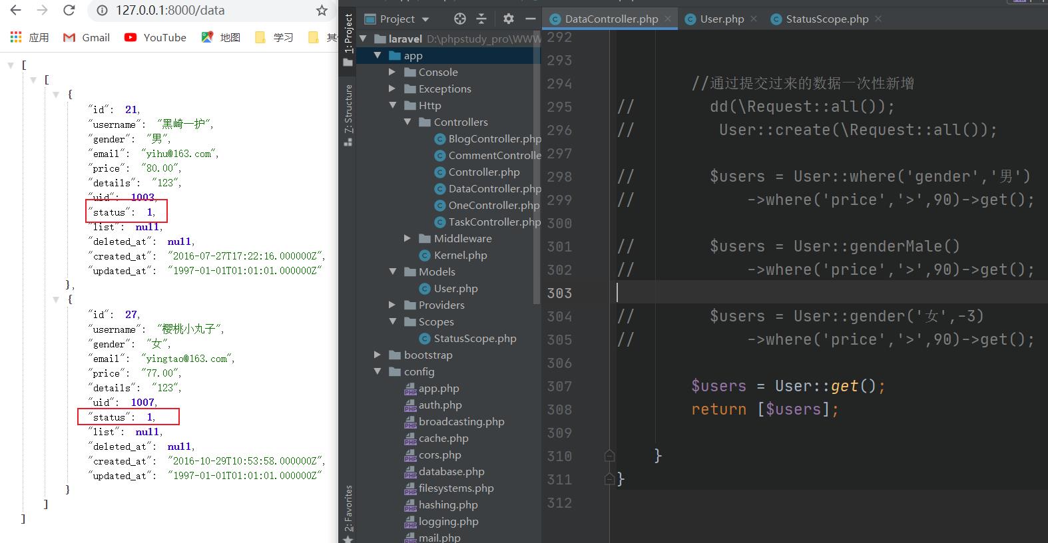Reload the 127.0.0.1 page
1048x543 pixels.
pos(69,10)
